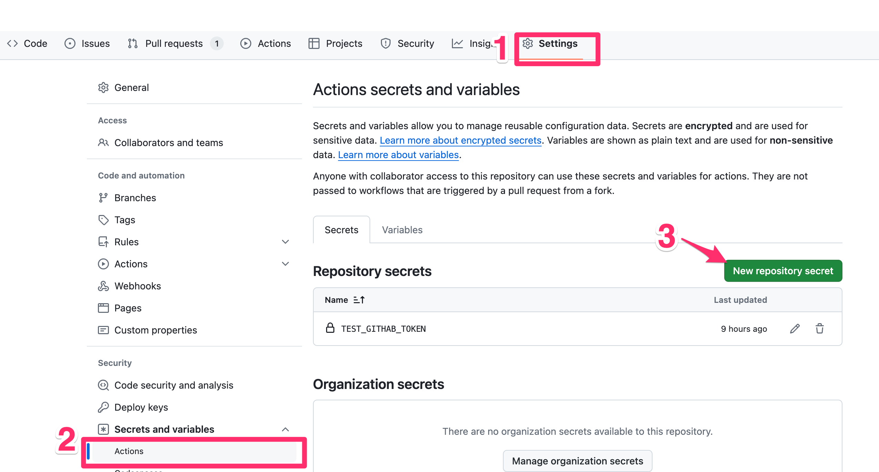Viewport: 879px width, 472px height.
Task: Click the New repository secret button
Action: (783, 271)
